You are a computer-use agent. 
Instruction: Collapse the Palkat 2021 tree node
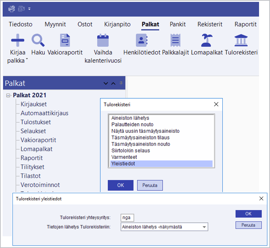click(8, 95)
